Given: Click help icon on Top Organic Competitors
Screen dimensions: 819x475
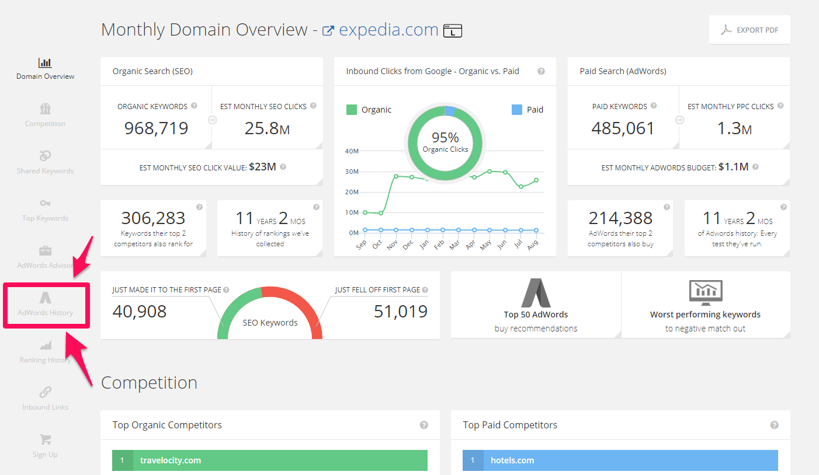Looking at the screenshot, I should click(x=424, y=425).
